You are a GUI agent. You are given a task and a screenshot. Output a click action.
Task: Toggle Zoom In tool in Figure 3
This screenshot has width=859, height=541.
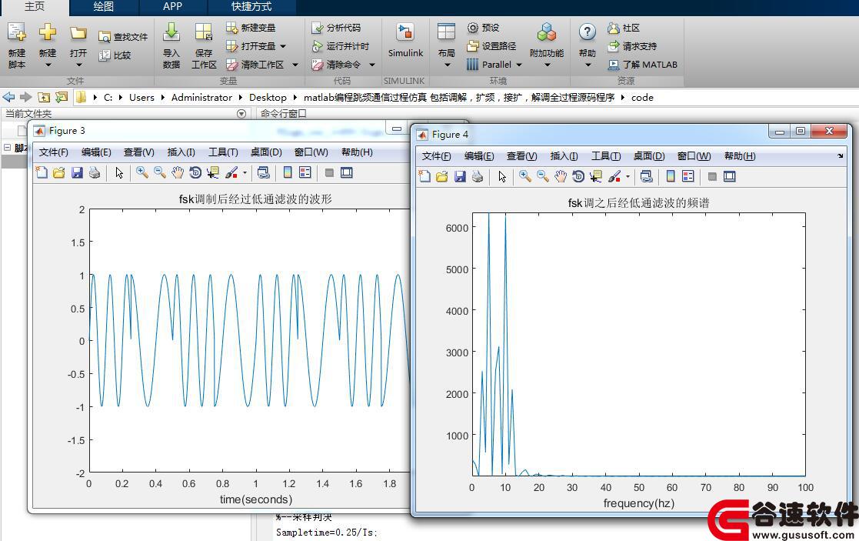point(142,172)
